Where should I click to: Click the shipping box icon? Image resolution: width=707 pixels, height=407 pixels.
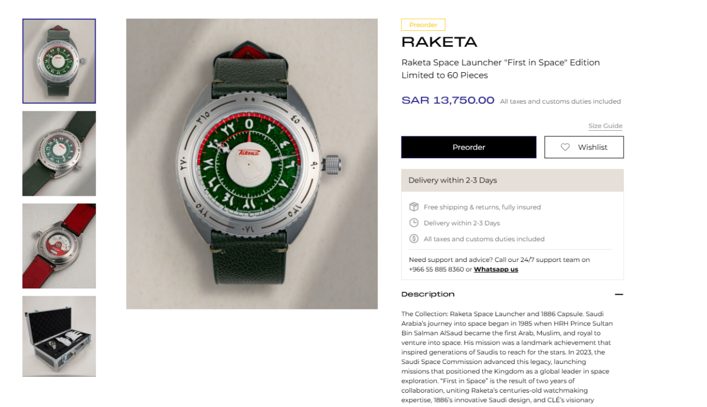(414, 207)
